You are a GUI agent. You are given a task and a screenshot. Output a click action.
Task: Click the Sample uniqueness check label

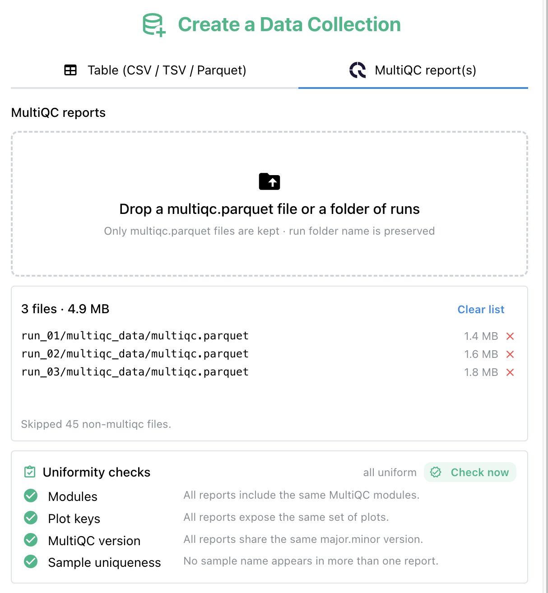point(104,562)
